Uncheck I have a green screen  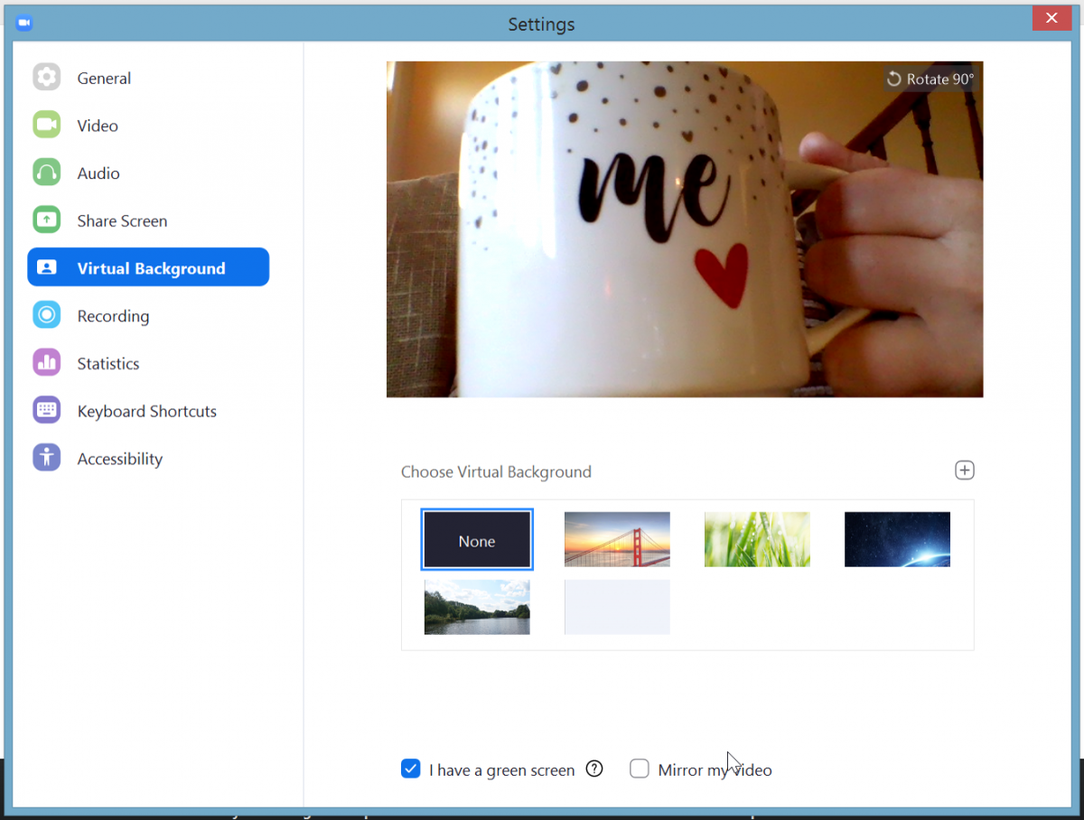pos(410,769)
